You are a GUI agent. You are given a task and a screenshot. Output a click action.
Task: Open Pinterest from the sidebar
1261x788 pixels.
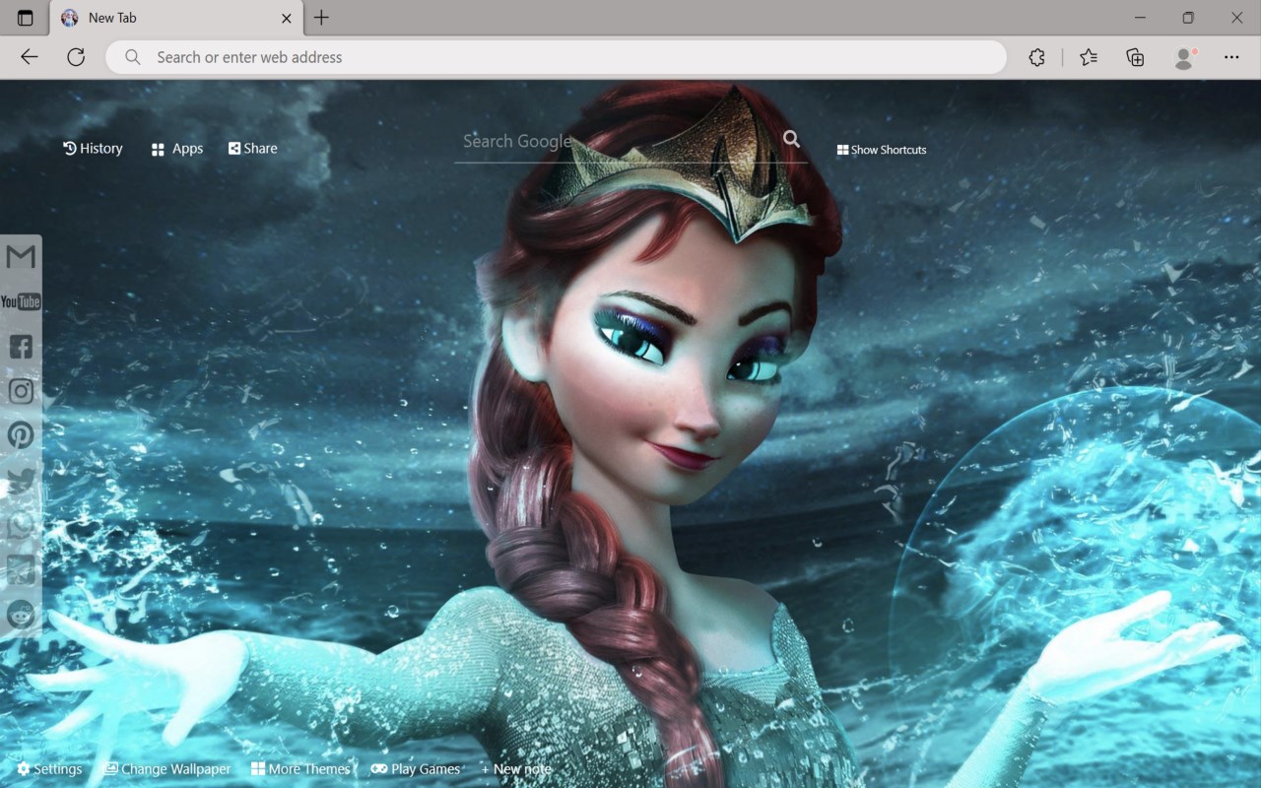21,435
